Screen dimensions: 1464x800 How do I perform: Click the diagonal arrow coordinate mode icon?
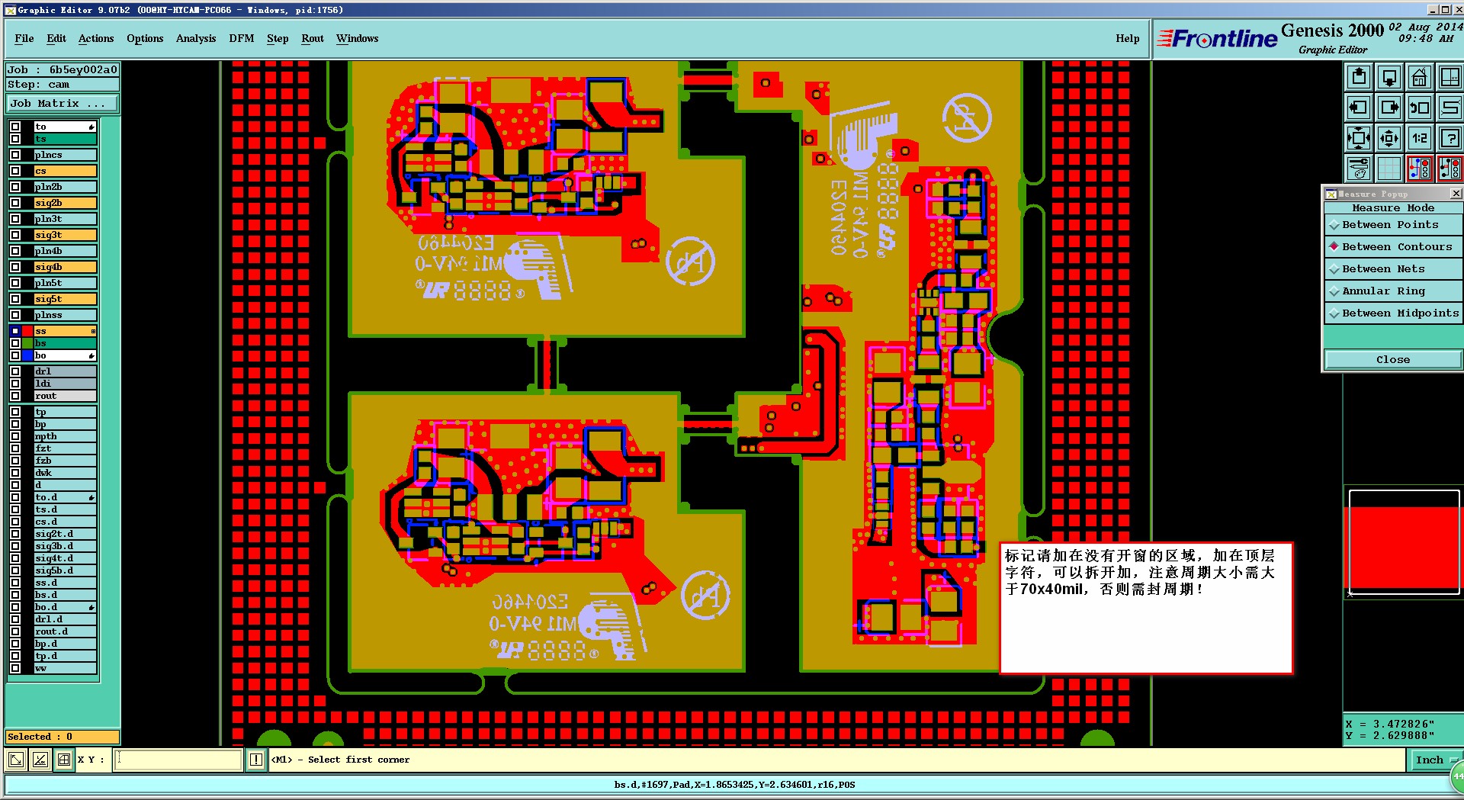[x=16, y=760]
